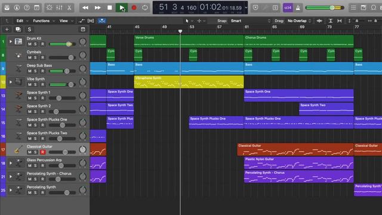Toggle the Metronome click

(x=298, y=8)
